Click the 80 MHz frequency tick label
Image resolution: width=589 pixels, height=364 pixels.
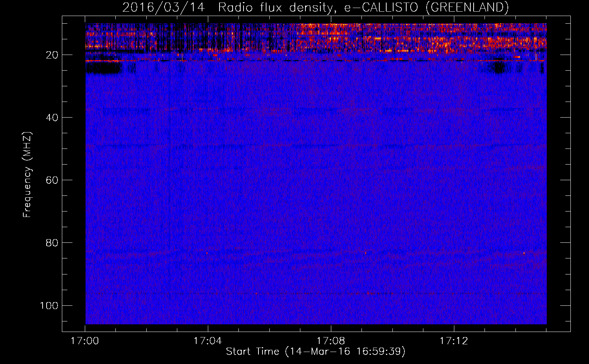52,243
